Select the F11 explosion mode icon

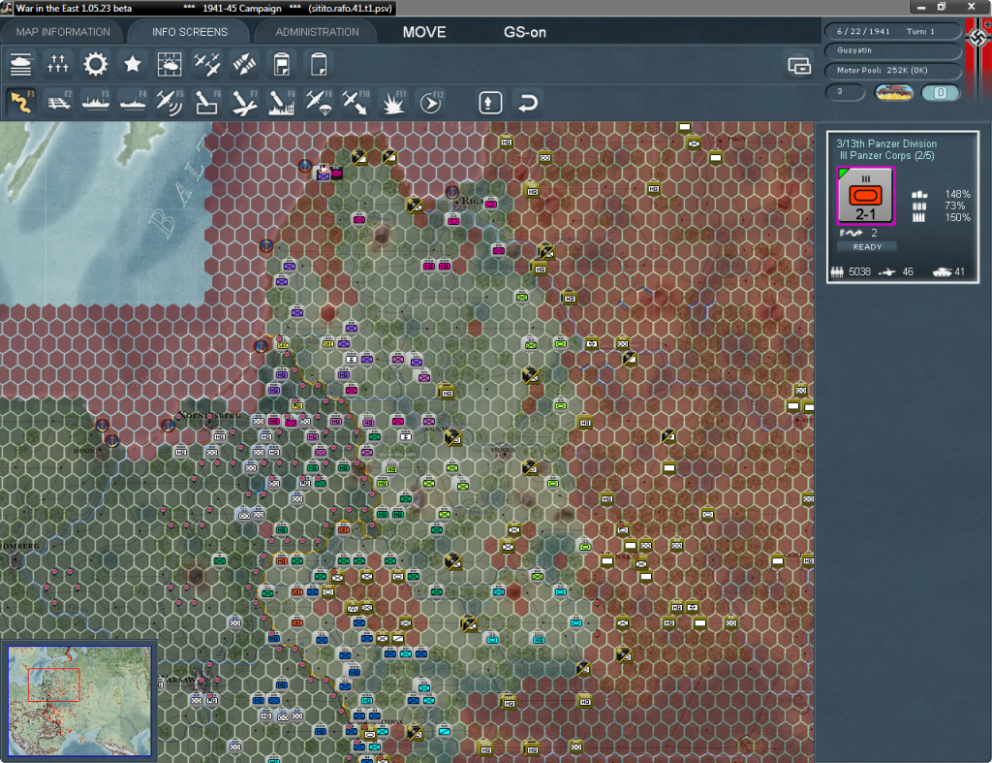pos(393,102)
